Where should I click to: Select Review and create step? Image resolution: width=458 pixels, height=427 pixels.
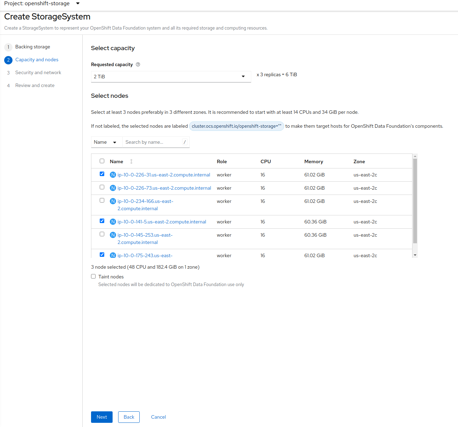tap(35, 85)
